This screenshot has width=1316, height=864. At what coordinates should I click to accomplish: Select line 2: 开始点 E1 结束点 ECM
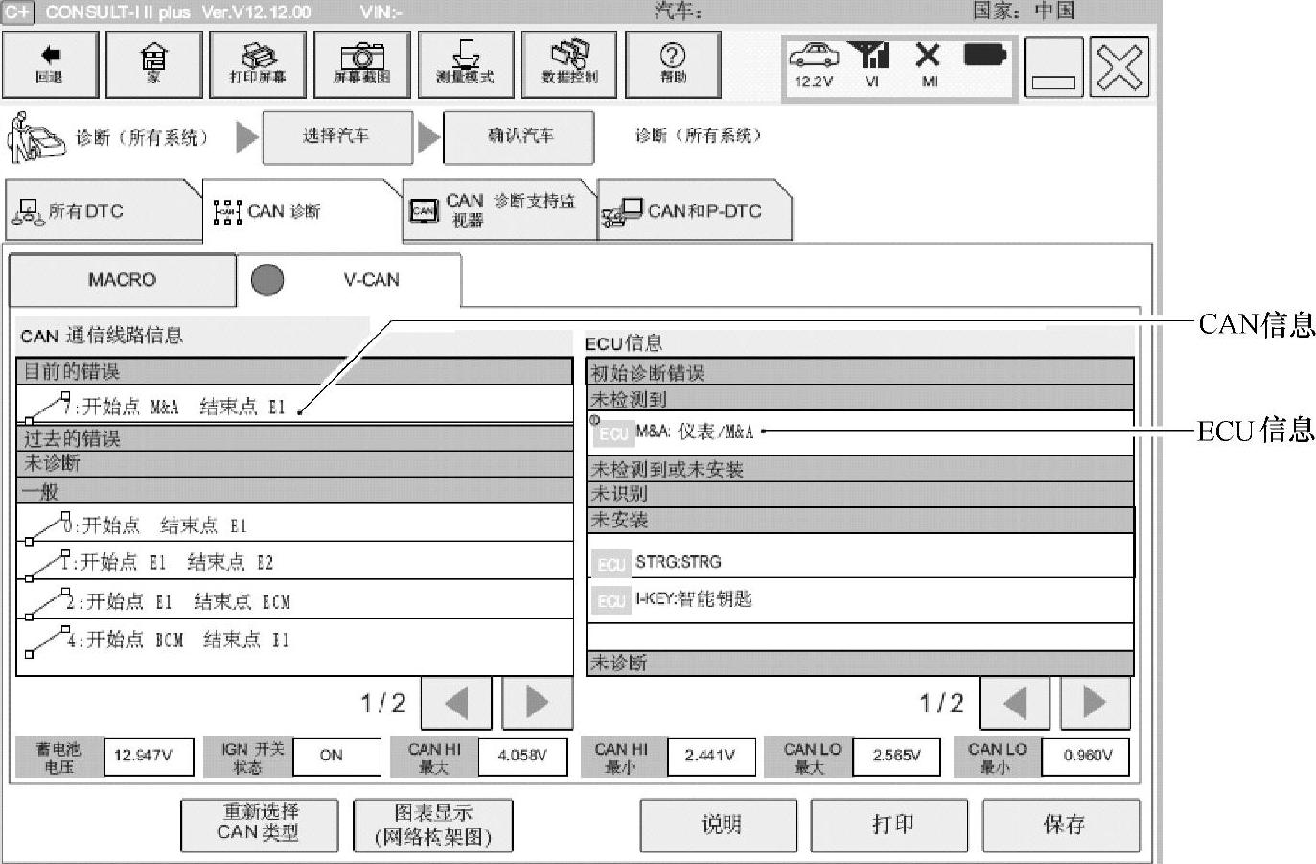[x=294, y=600]
